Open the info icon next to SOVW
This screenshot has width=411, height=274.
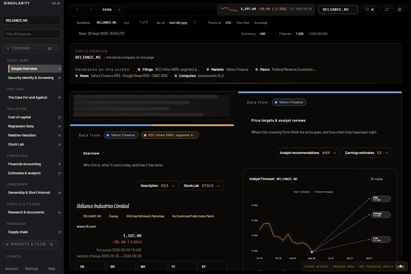click(119, 9)
